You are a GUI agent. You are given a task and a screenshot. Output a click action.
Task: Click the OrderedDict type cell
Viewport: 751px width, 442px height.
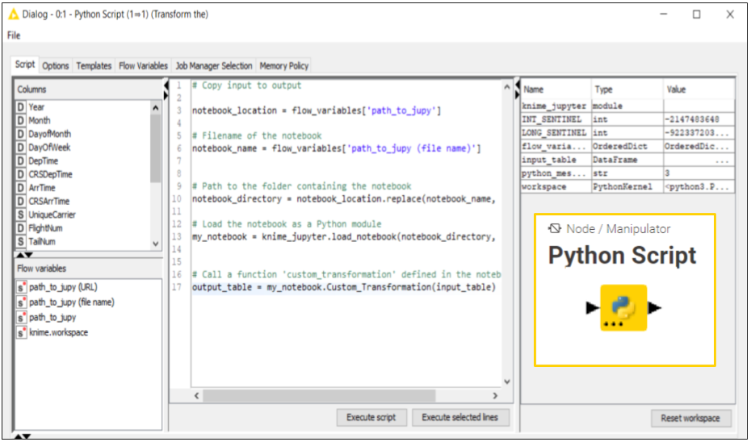627,146
